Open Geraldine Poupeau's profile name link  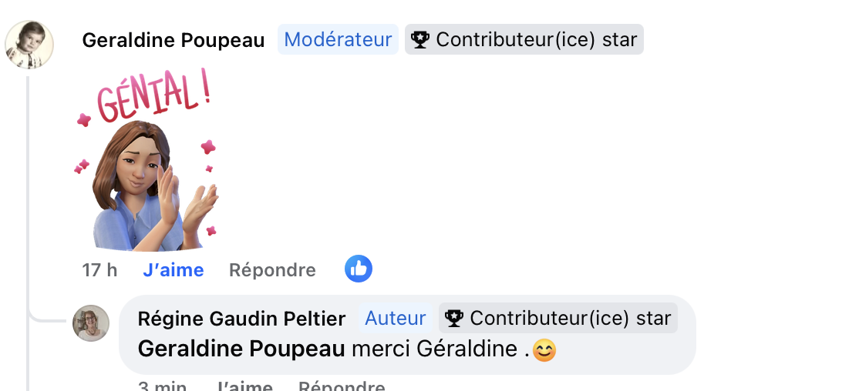click(x=173, y=40)
